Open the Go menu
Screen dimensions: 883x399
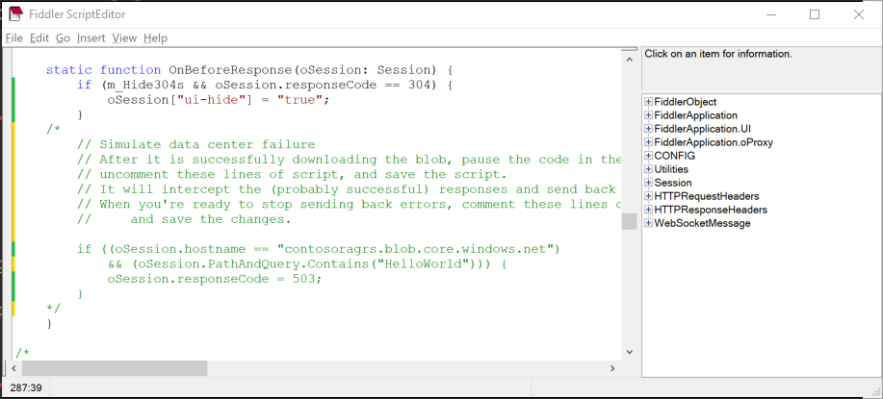(63, 38)
